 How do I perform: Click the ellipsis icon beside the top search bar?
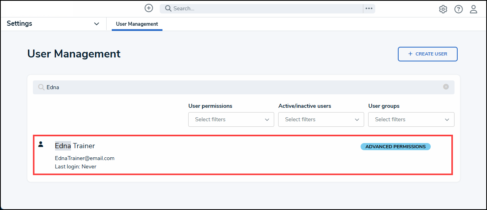click(x=369, y=8)
